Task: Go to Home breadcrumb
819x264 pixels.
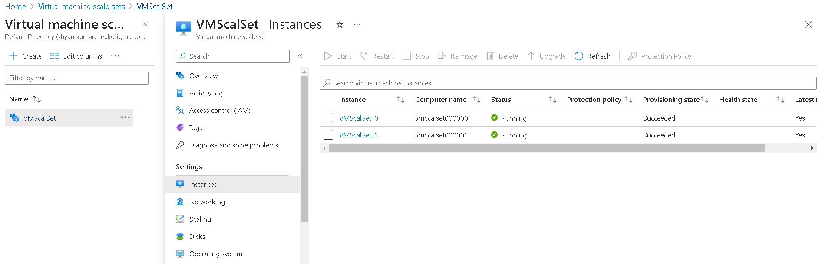Action: 15,7
